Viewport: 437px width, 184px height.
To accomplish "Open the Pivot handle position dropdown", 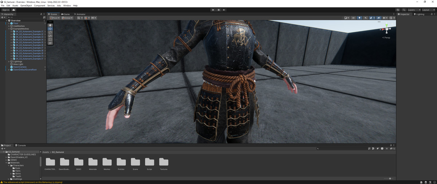I will (54, 18).
